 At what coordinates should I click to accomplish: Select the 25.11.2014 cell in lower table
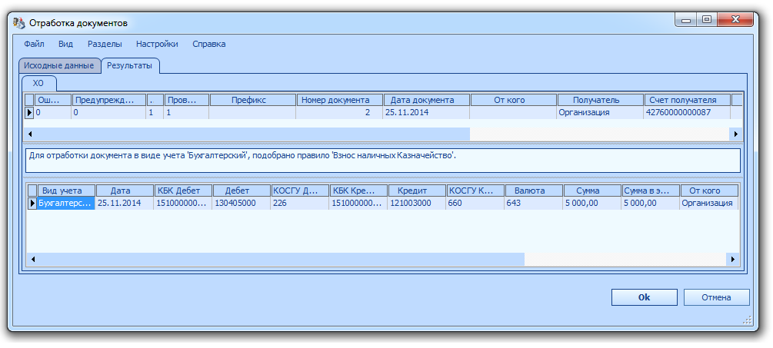[x=125, y=204]
